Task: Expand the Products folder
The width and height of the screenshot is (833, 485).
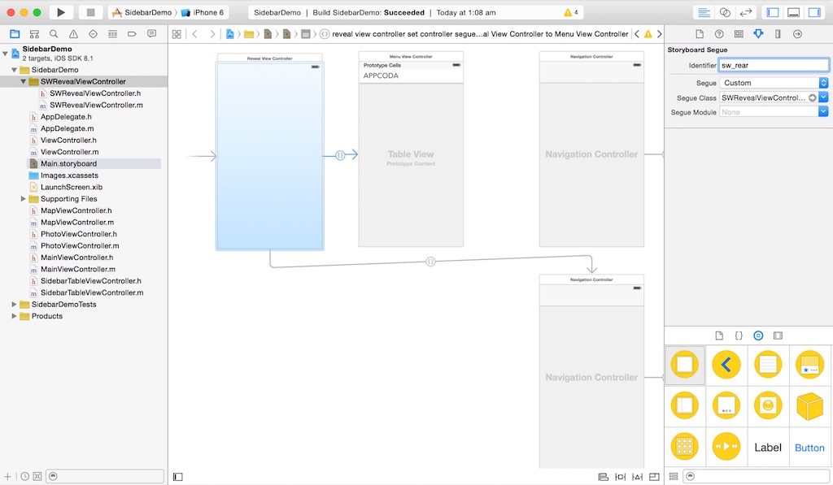Action: click(14, 316)
